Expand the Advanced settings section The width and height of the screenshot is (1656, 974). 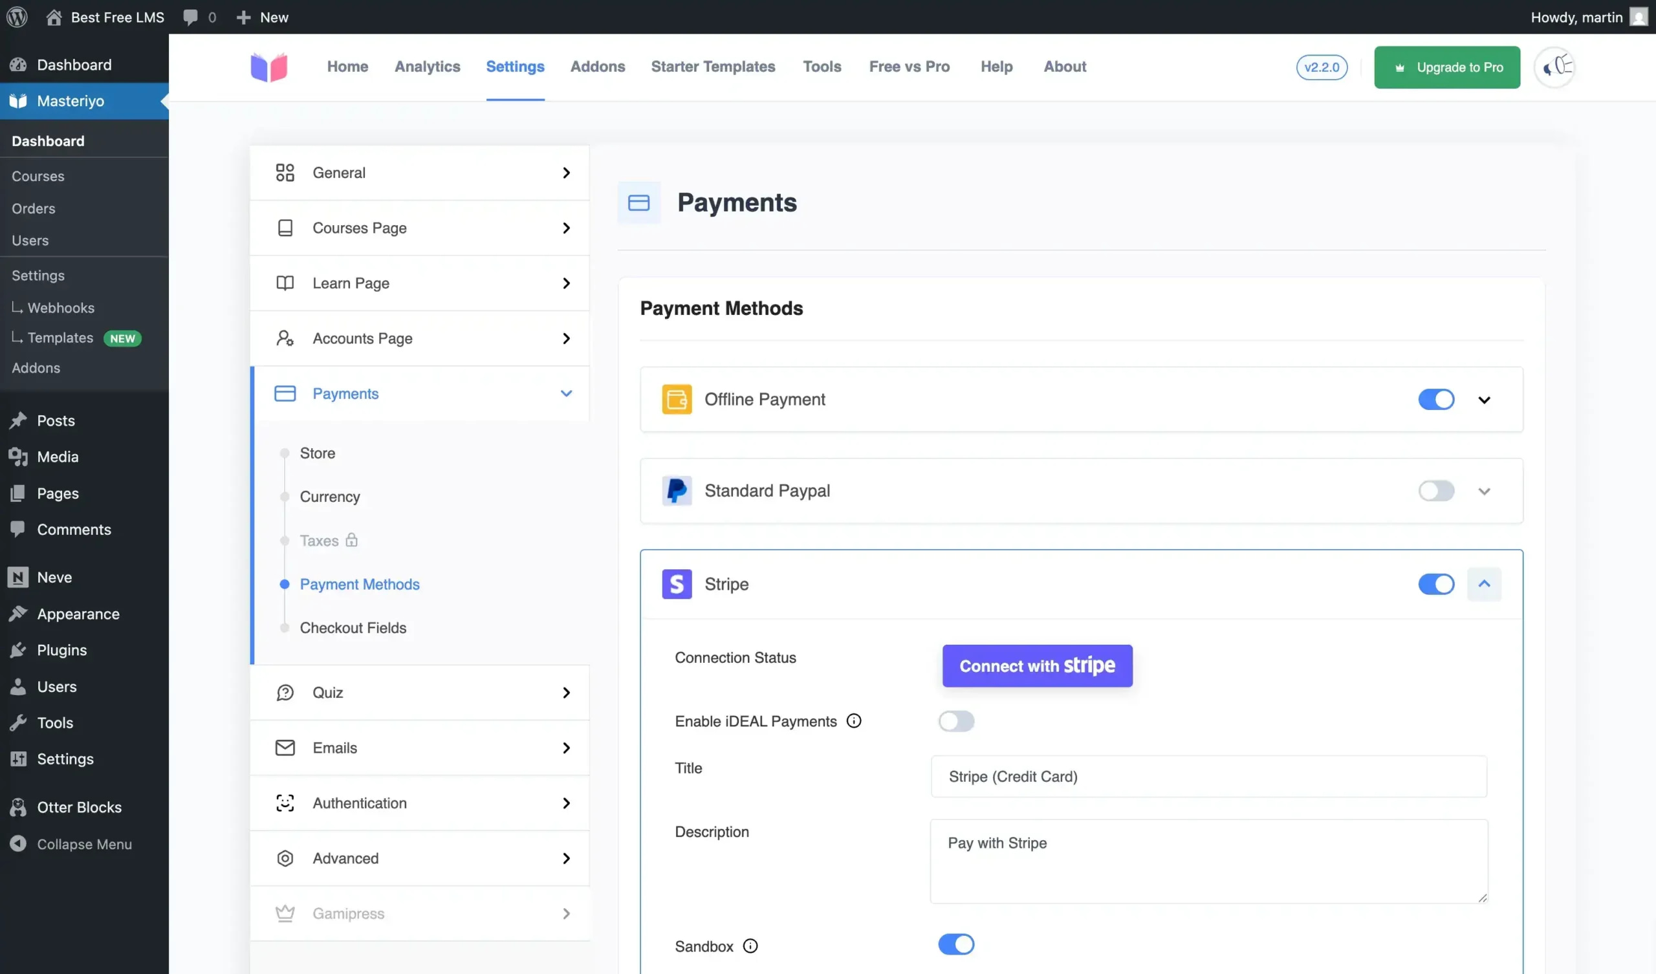pos(419,858)
